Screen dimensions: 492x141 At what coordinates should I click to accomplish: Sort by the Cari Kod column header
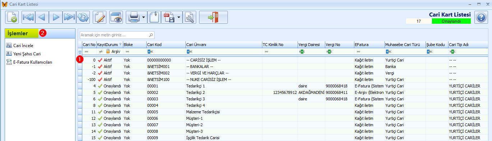165,45
